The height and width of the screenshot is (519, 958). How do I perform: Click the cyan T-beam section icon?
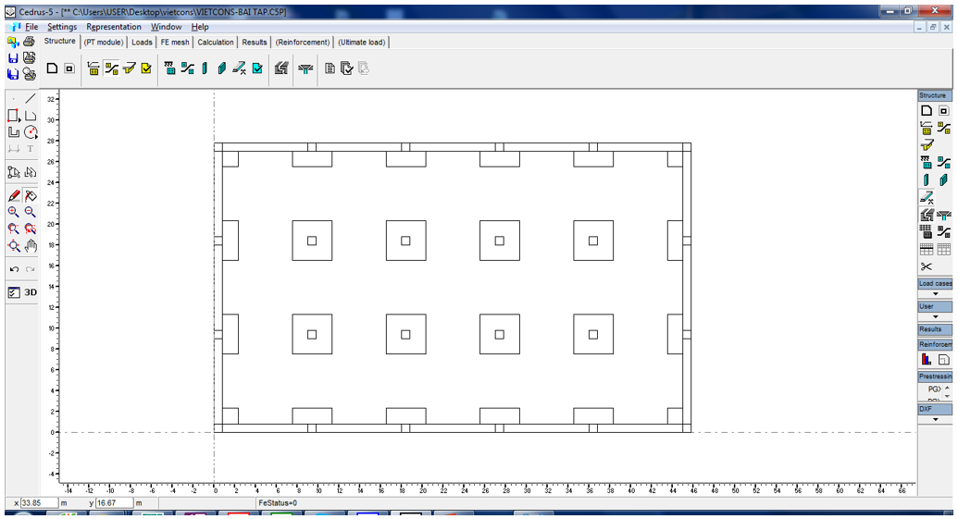tap(305, 69)
